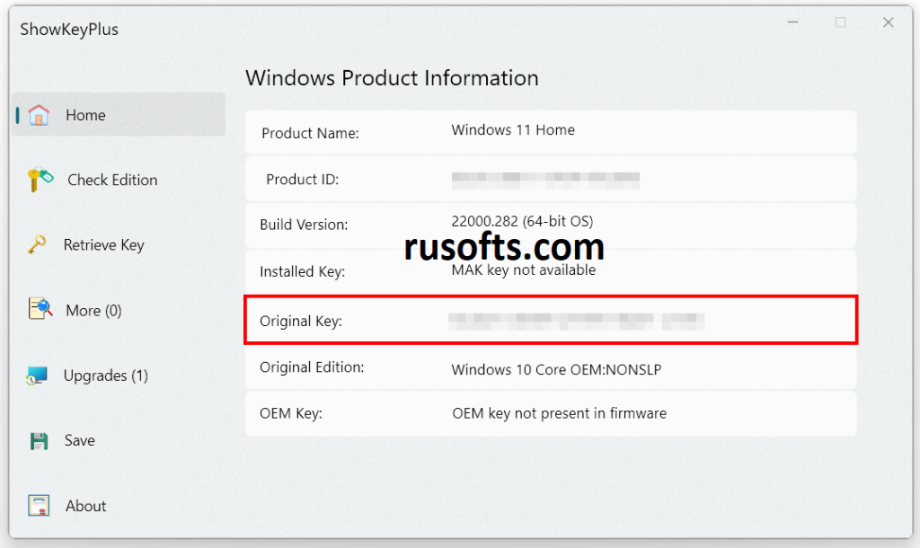Screen dimensions: 920x548
Task: Go to the About label
Action: point(85,506)
